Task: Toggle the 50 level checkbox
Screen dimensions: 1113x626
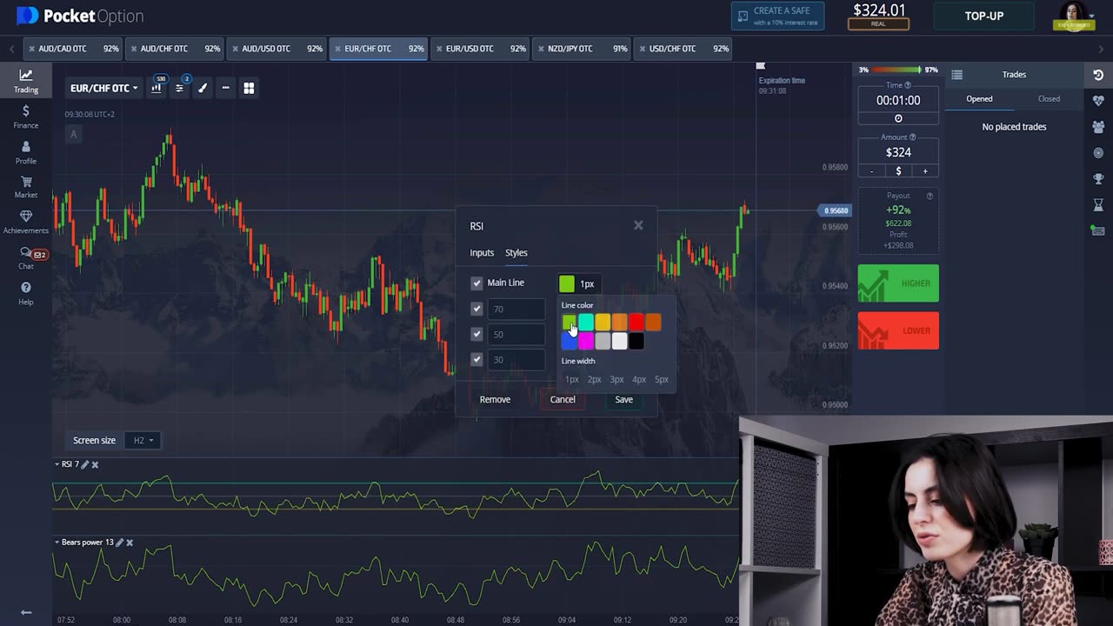Action: click(477, 334)
